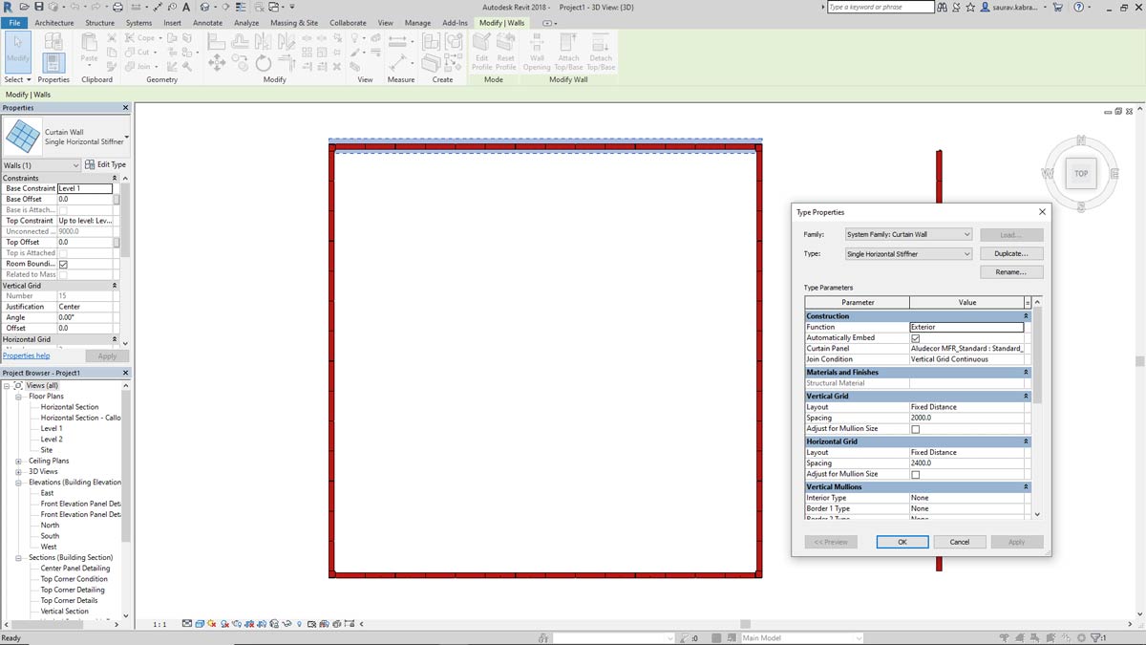The width and height of the screenshot is (1146, 645).
Task: Click the Edit Type icon in Properties palette
Action: click(x=90, y=164)
